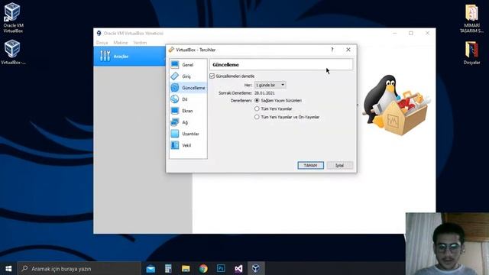Click the taskbar search box
Screen dimensions: 489x275
[x=79, y=268]
